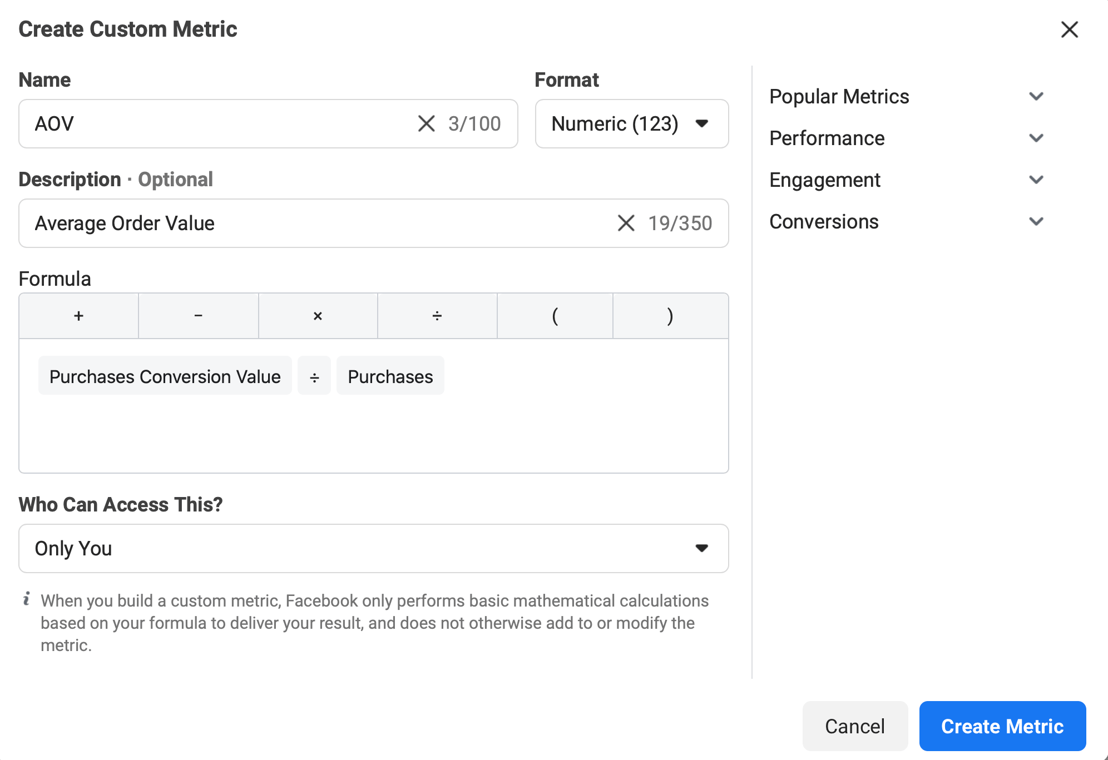Insert divide operator into formula
Image resolution: width=1108 pixels, height=760 pixels.
437,316
